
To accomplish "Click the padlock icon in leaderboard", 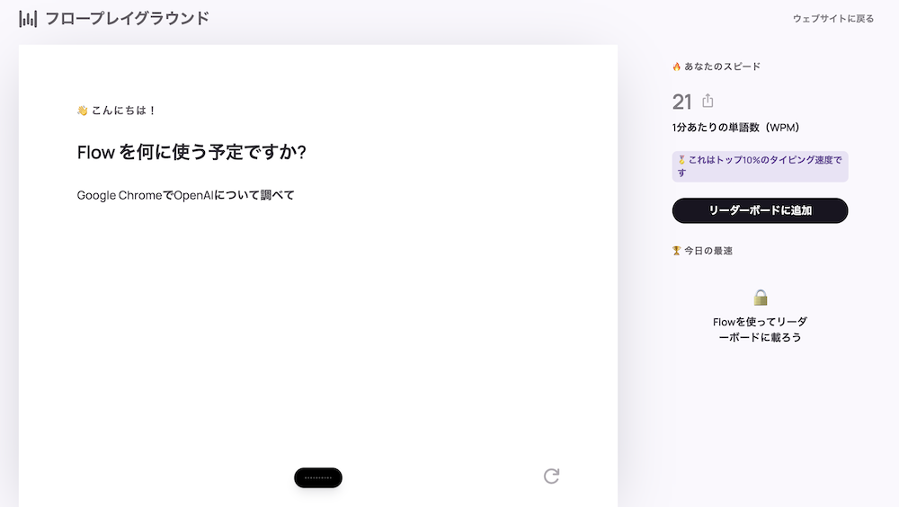I will pyautogui.click(x=761, y=297).
